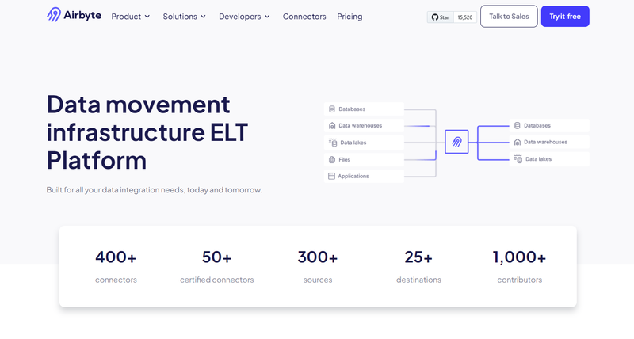Screen dimensions: 634x339
Task: Click the 300+ sources figure
Action: coord(318,257)
